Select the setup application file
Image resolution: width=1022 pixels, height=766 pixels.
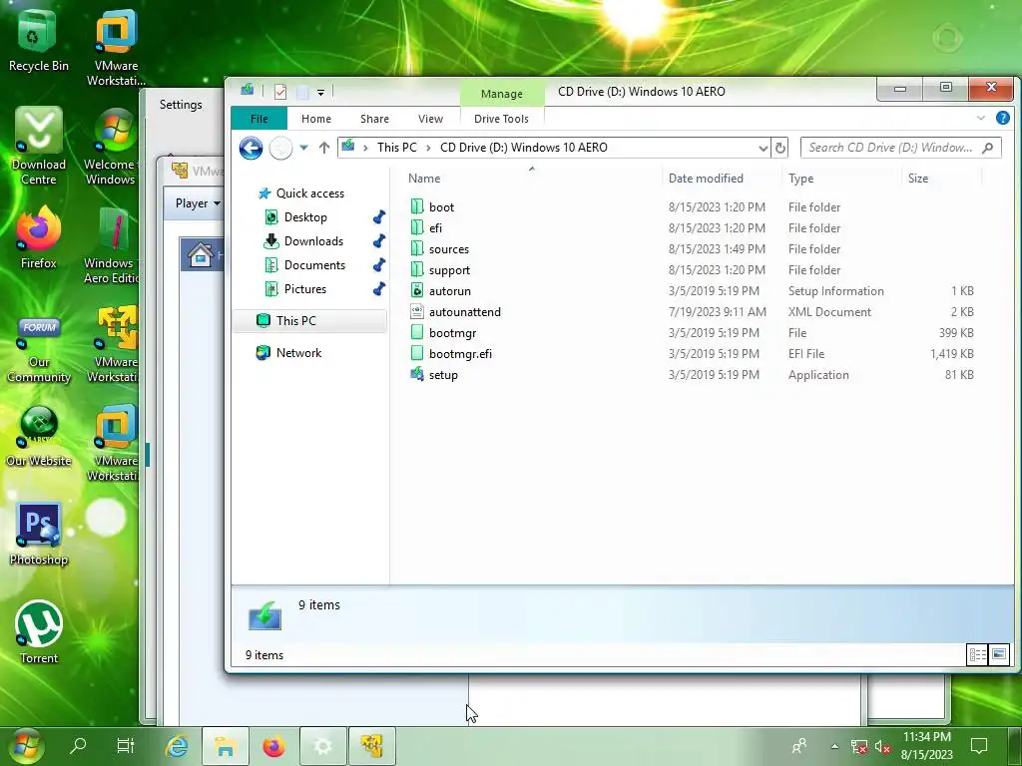click(x=443, y=375)
